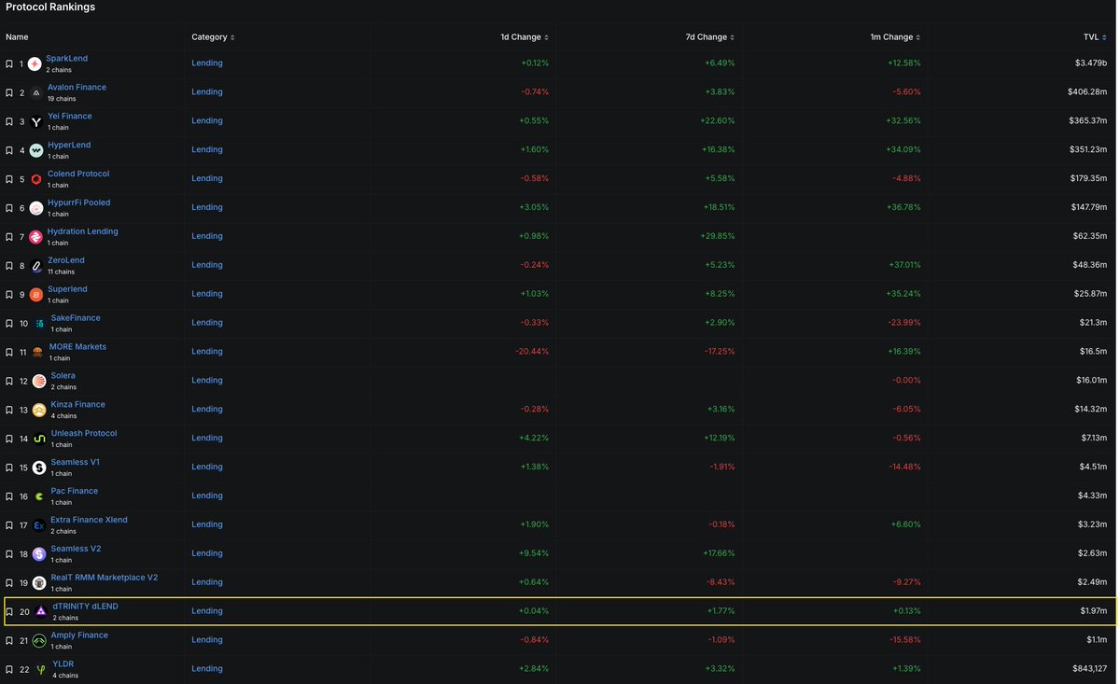Open the Amply Finance link
The image size is (1120, 684).
[x=79, y=635]
